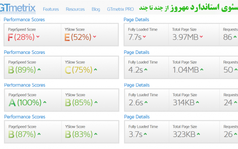Click the 2.6s fully loaded time
The image size is (238, 149).
pos(136,103)
